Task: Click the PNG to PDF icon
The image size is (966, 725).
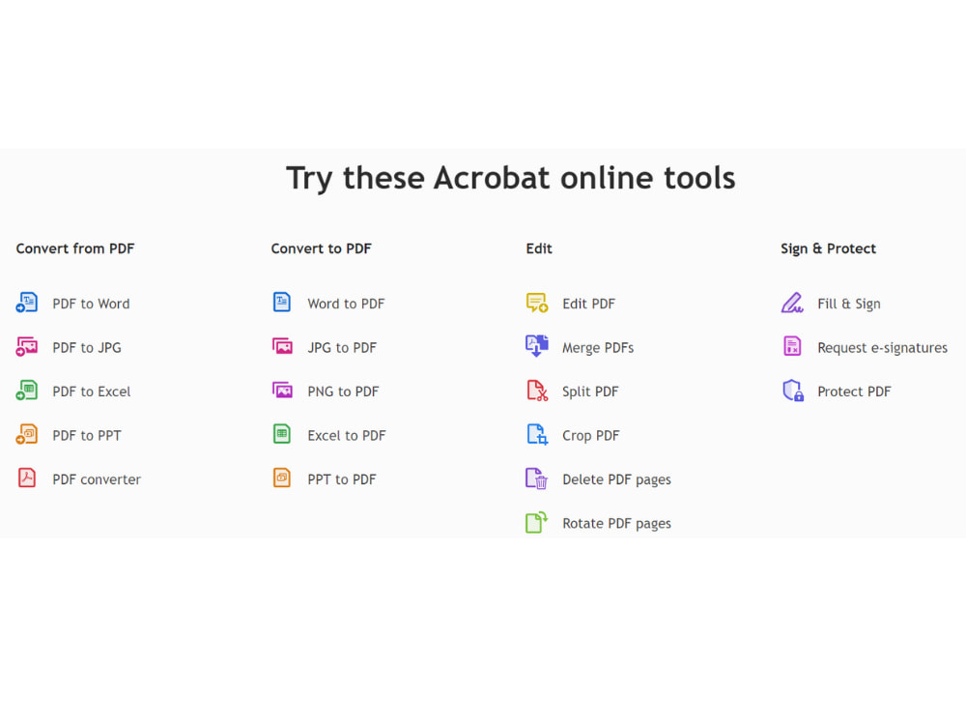Action: [x=282, y=391]
